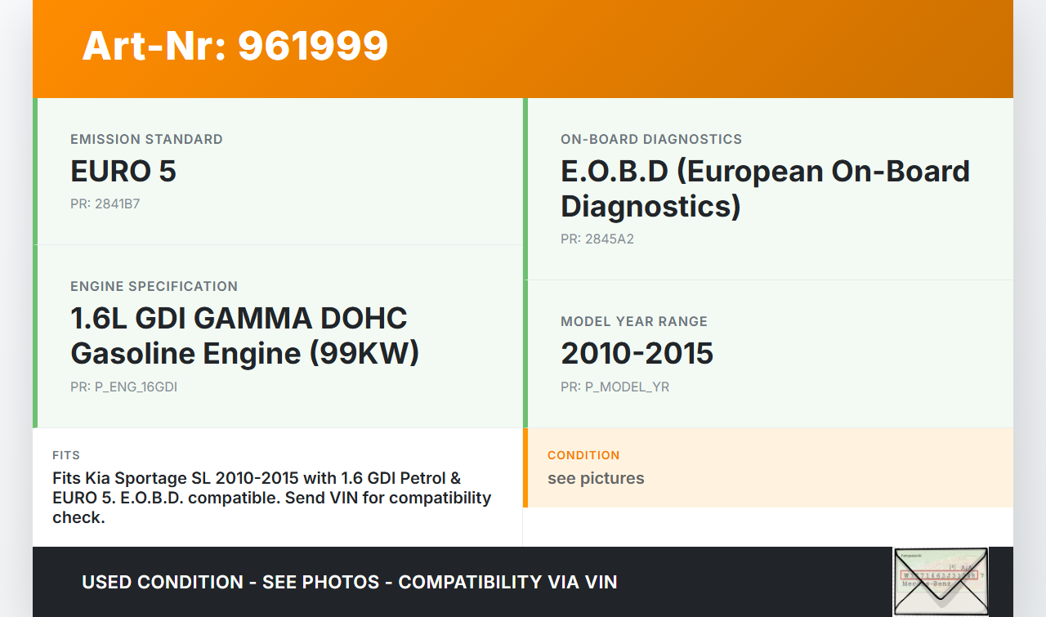
Task: Click the PR: 2845A2 code
Action: click(597, 239)
